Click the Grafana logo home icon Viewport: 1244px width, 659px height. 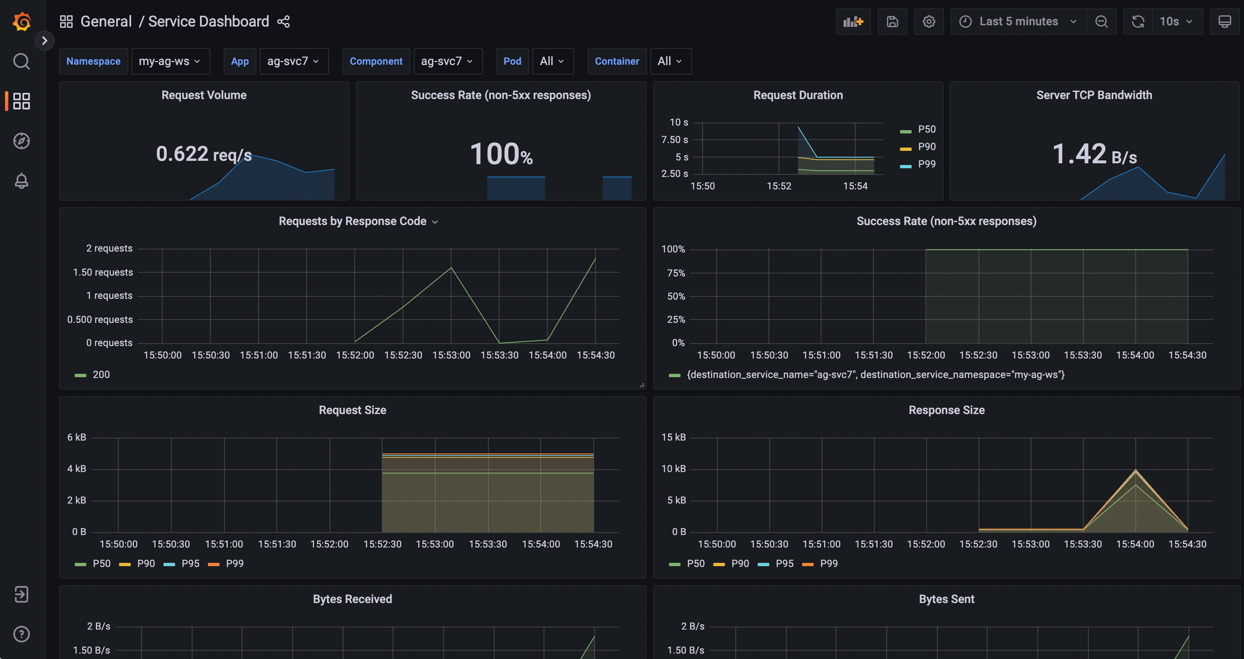22,21
